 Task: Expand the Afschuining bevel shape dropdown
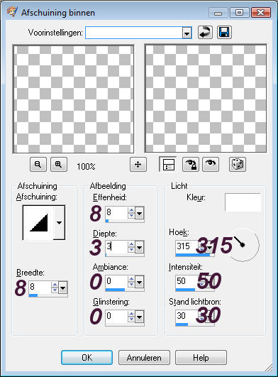click(59, 223)
